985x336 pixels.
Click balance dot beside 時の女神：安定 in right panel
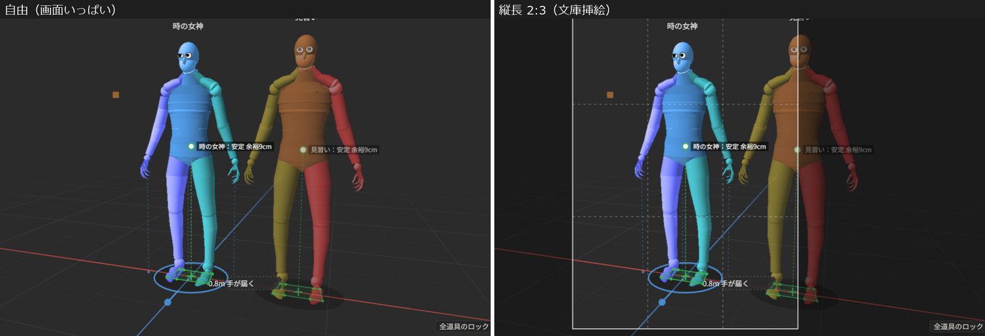(x=686, y=147)
